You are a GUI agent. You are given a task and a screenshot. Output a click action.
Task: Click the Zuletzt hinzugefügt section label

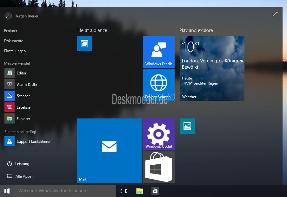pos(20,132)
